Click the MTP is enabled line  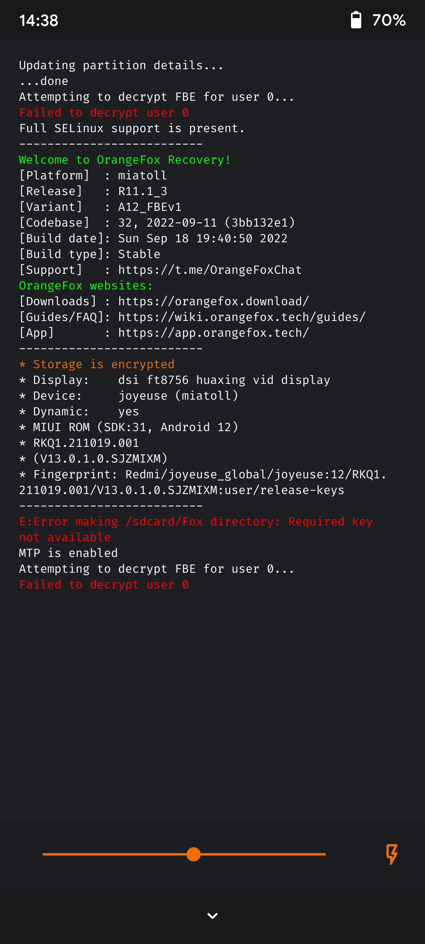(x=68, y=553)
